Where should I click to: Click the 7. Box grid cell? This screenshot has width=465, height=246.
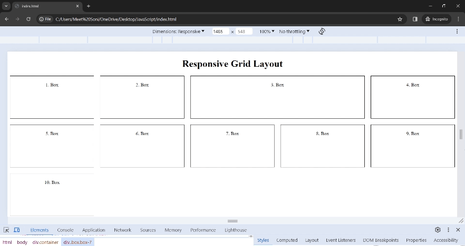pyautogui.click(x=232, y=146)
